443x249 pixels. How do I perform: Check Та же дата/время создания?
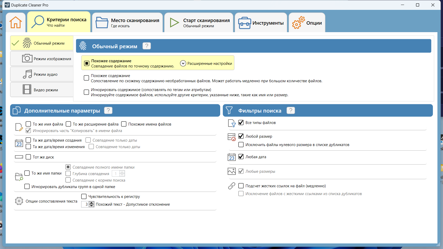pyautogui.click(x=28, y=140)
